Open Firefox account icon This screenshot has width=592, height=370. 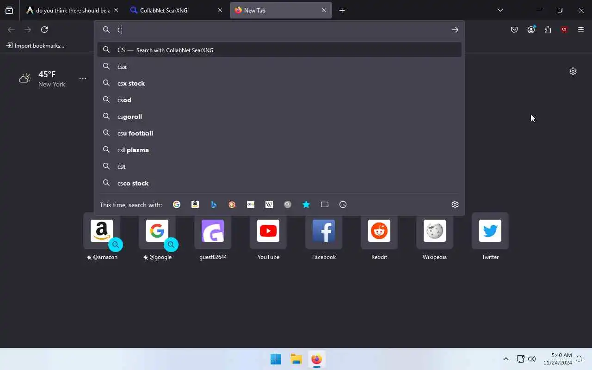click(531, 30)
